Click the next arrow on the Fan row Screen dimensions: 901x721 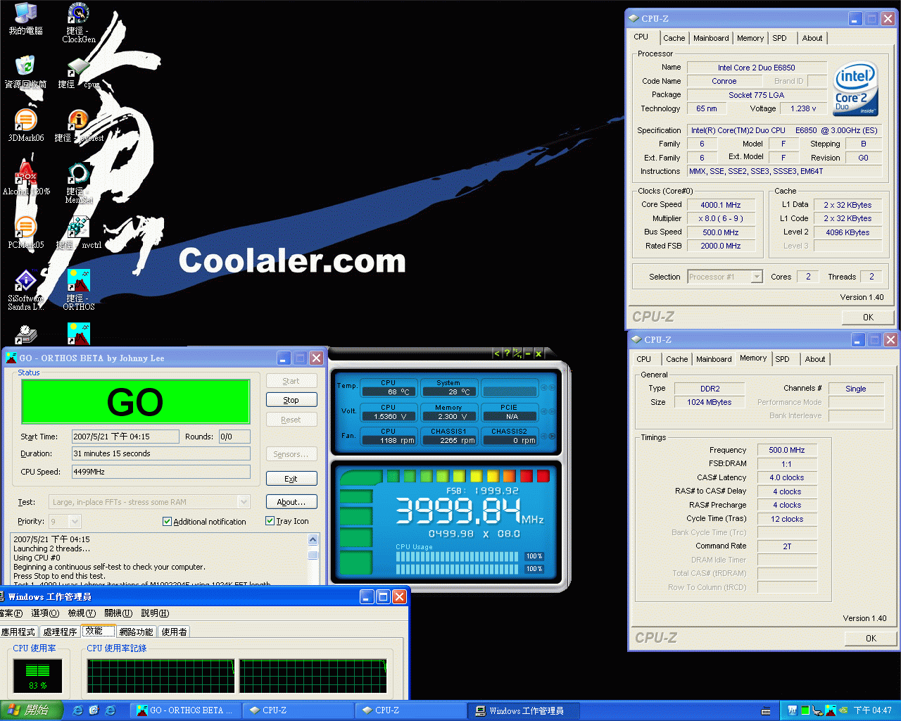coord(551,437)
